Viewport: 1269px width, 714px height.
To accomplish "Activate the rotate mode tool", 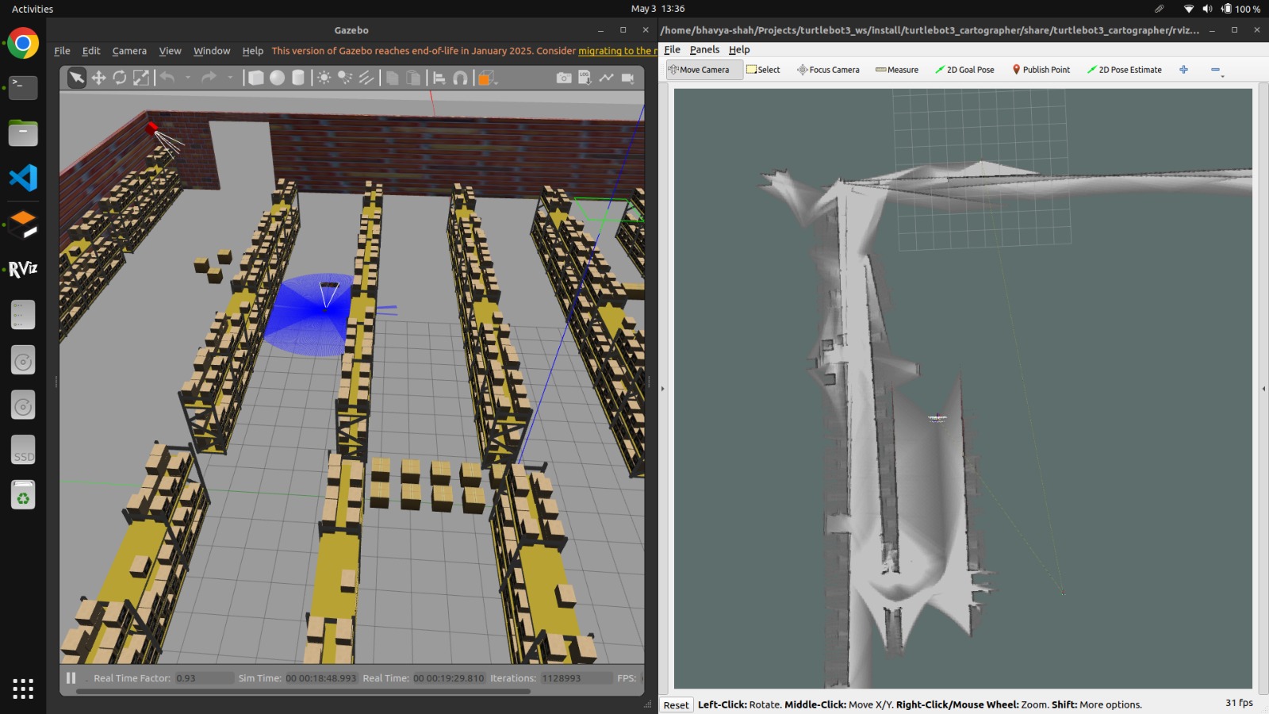I will point(120,78).
